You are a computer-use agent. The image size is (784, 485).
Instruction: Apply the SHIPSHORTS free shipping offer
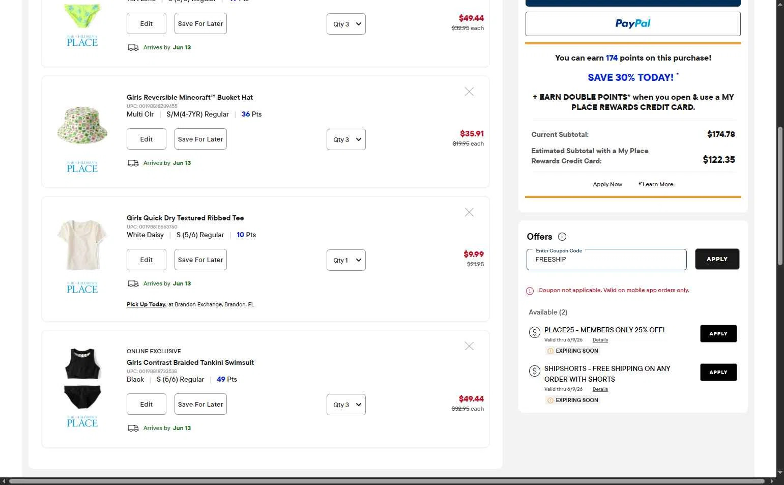[x=718, y=373]
